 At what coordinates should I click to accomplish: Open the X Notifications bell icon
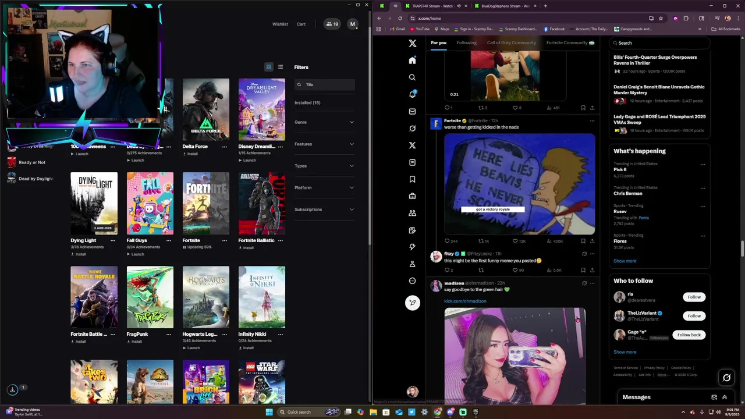412,94
